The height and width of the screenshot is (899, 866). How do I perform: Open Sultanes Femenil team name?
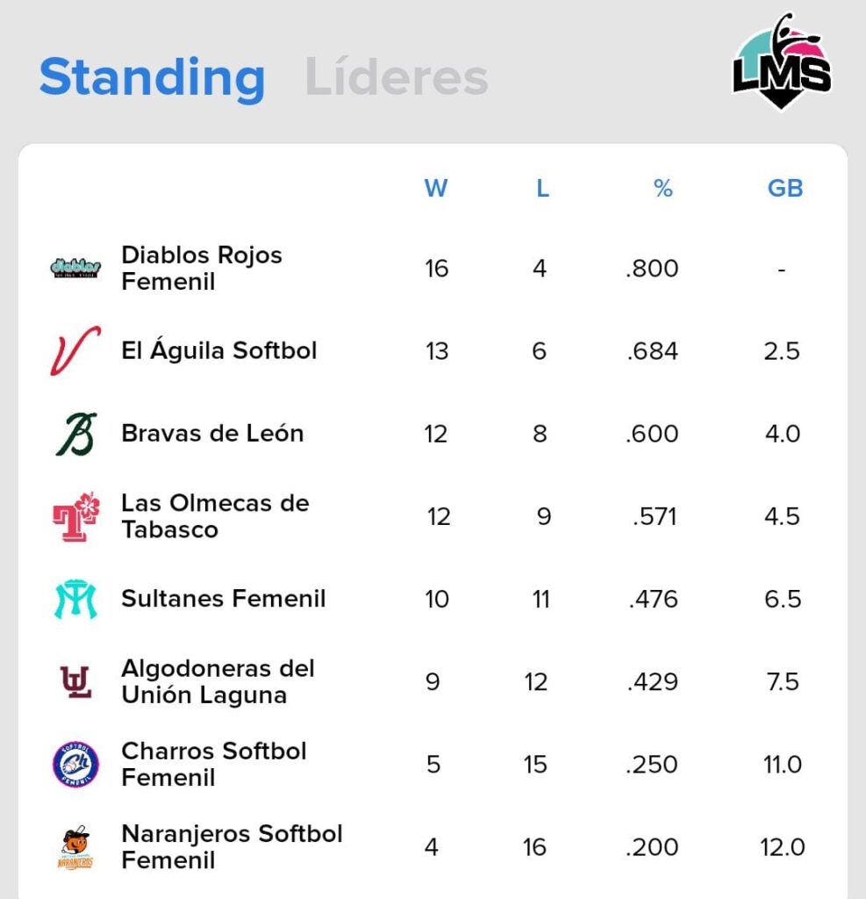pyautogui.click(x=224, y=599)
